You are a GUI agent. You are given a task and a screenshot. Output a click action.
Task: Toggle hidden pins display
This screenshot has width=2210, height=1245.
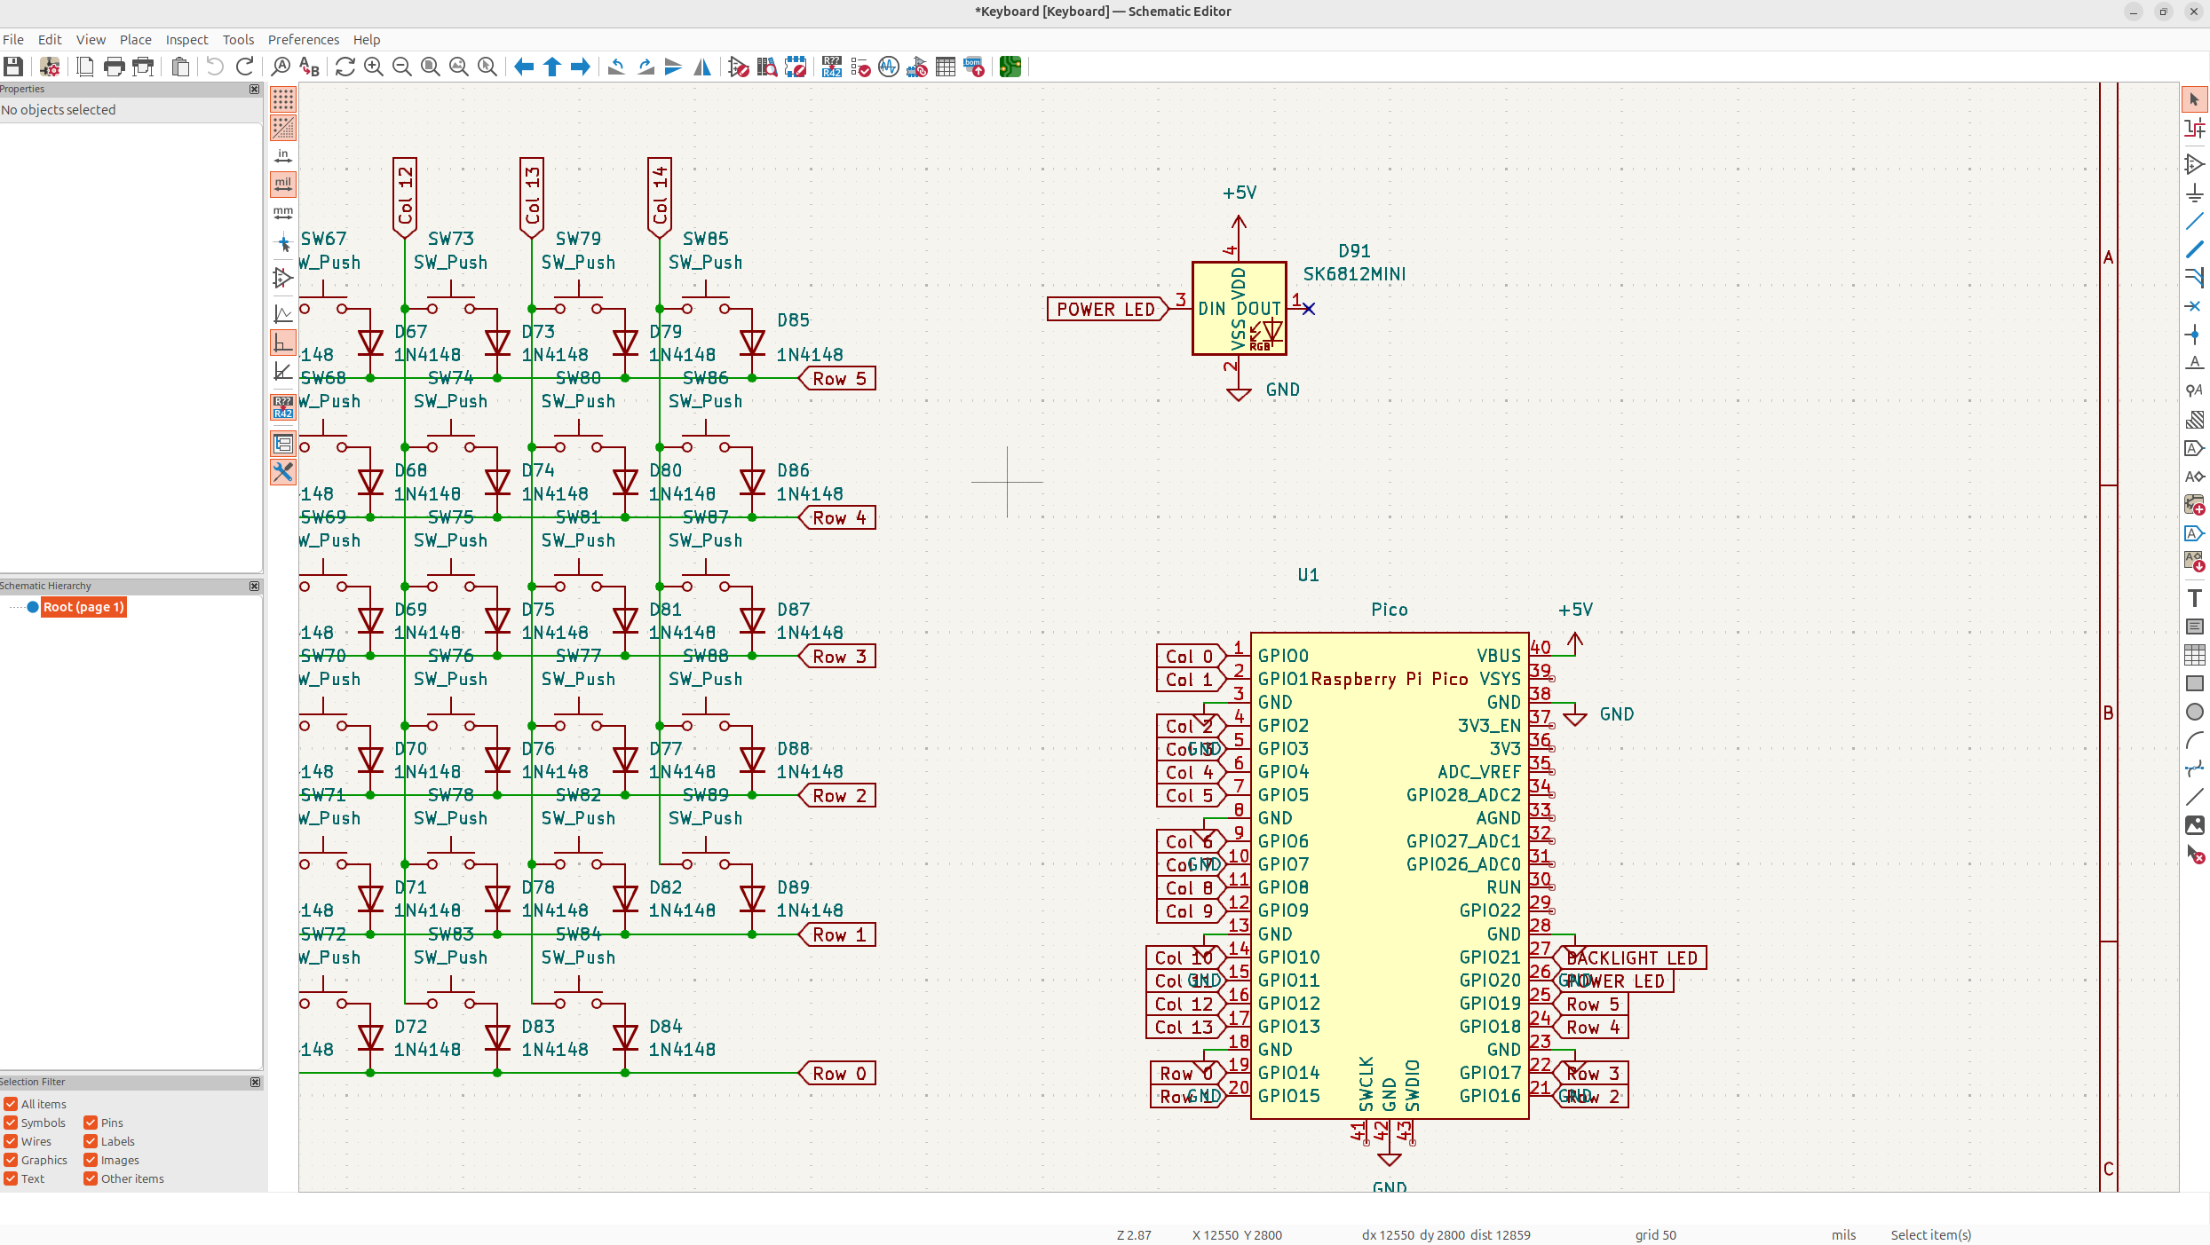pos(283,278)
